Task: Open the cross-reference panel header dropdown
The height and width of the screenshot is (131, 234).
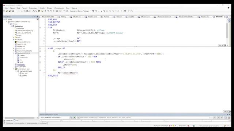Action: tap(225, 115)
